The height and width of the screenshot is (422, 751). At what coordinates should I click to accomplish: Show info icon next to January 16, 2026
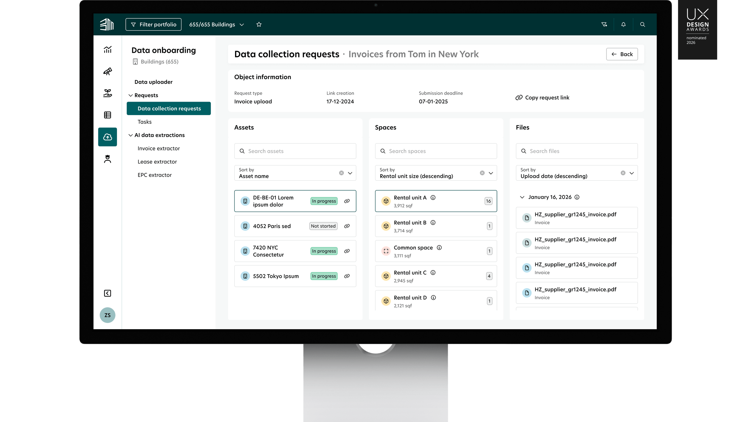point(577,197)
